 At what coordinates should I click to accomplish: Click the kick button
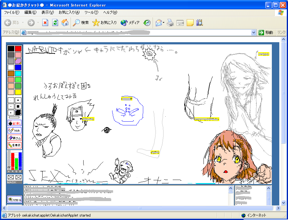point(15,130)
